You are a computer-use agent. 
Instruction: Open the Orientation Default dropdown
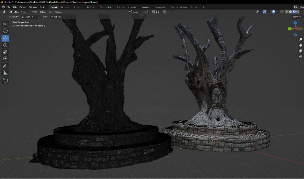coord(30,17)
